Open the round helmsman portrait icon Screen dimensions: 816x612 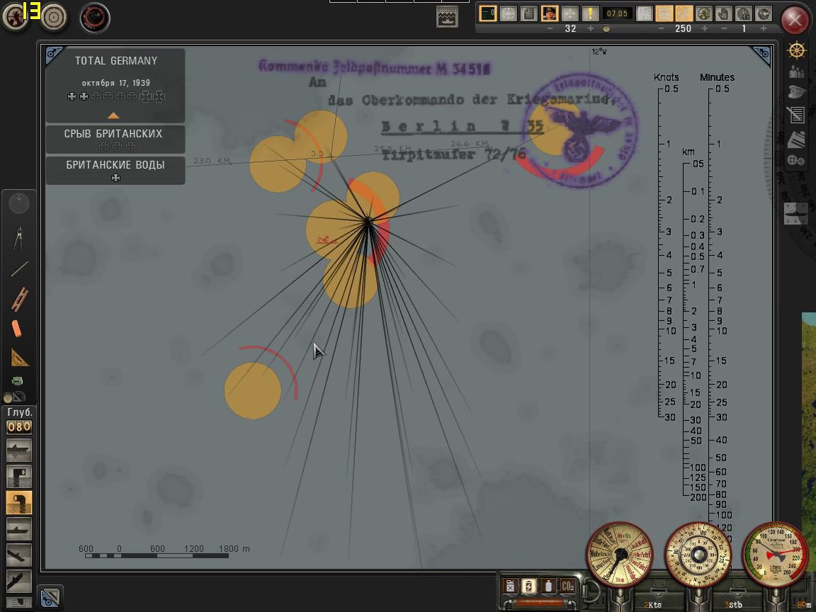click(14, 17)
